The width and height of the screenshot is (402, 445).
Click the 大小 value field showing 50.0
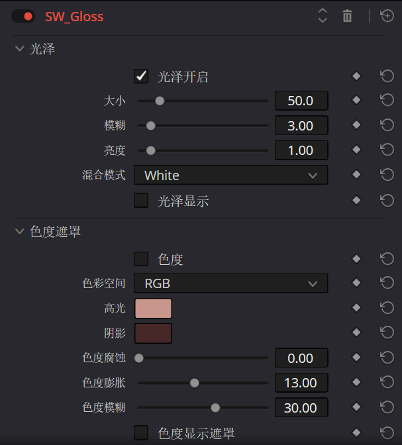[x=301, y=101]
